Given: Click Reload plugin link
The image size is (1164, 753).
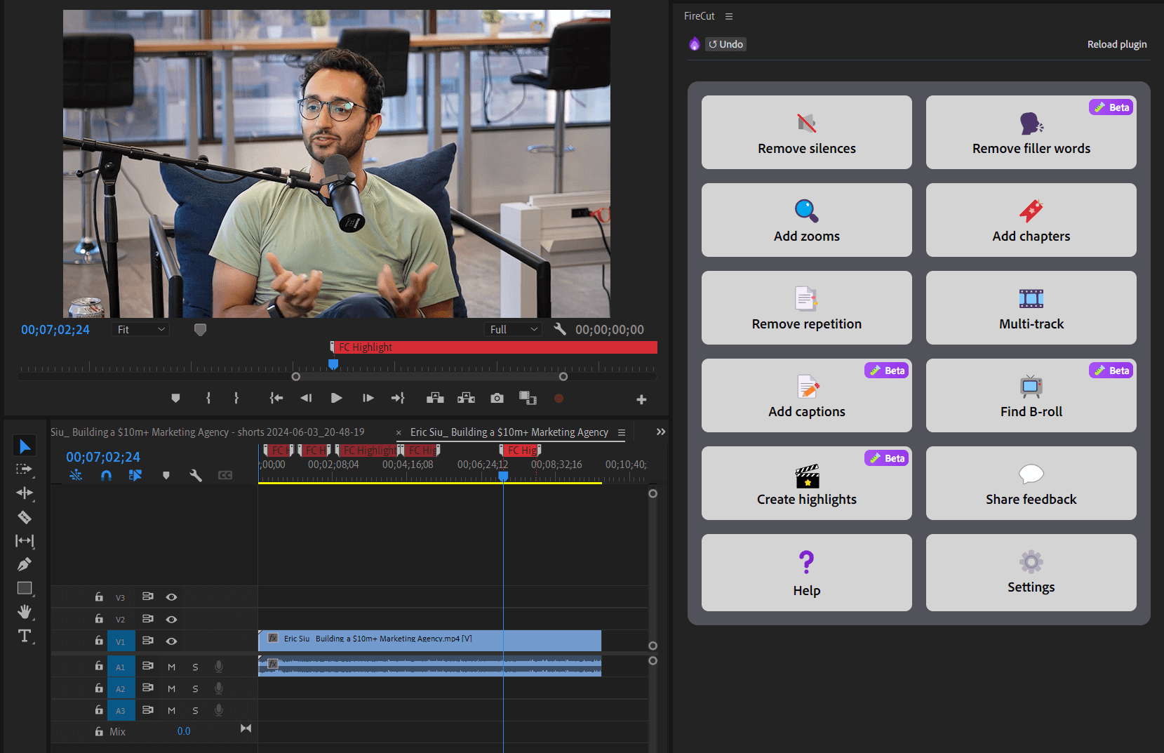Looking at the screenshot, I should click(1116, 44).
